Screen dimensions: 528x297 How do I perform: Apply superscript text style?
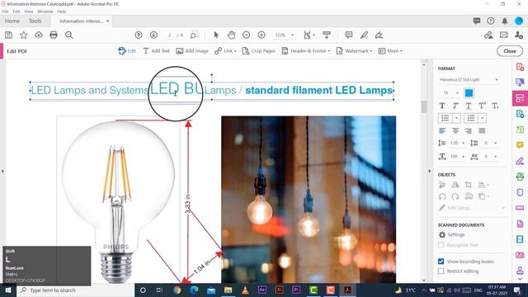click(x=482, y=106)
